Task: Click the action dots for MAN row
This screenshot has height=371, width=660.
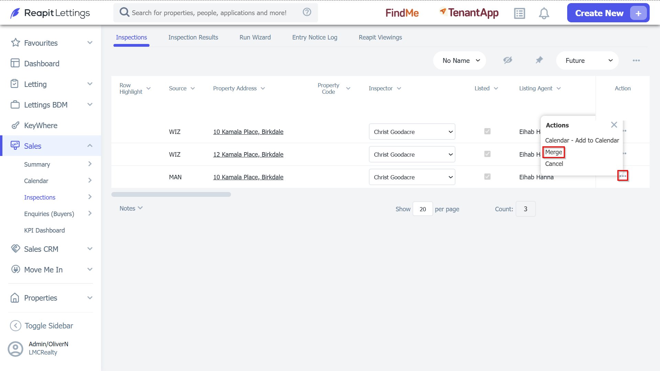Action: click(623, 176)
